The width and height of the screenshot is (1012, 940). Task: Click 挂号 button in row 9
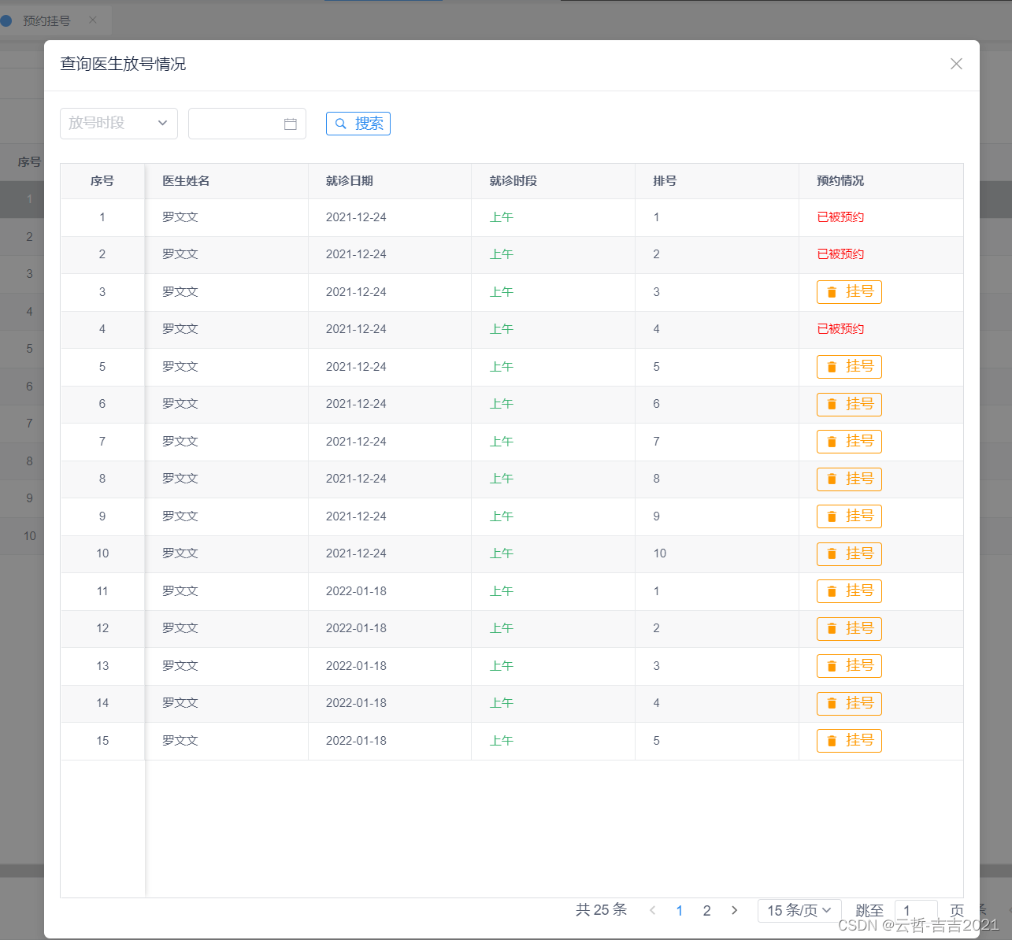tap(849, 516)
